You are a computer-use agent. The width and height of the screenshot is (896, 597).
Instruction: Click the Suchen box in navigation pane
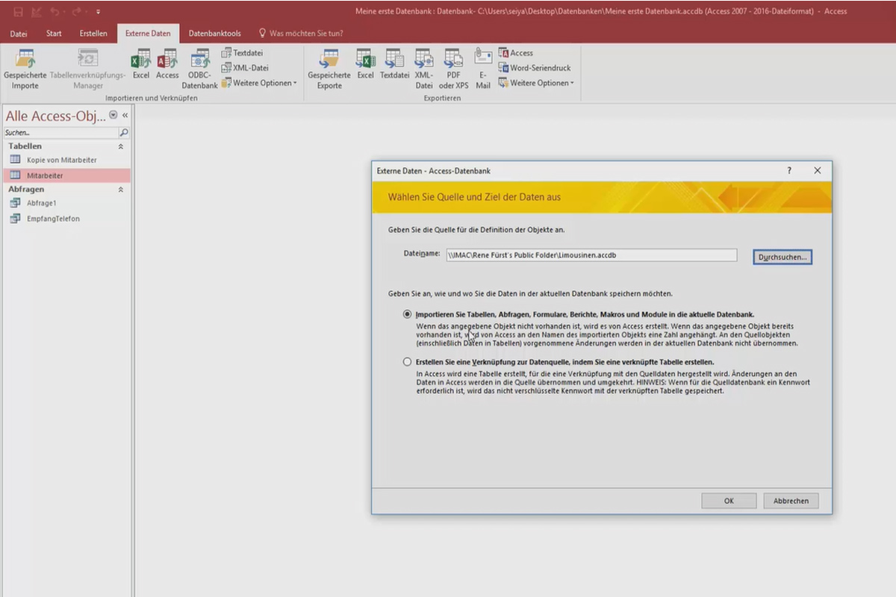[61, 132]
